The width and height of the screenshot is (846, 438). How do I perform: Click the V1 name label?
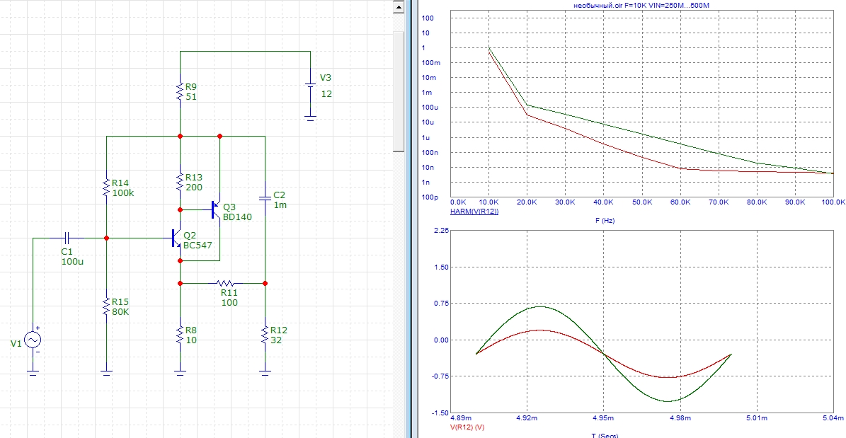point(16,343)
